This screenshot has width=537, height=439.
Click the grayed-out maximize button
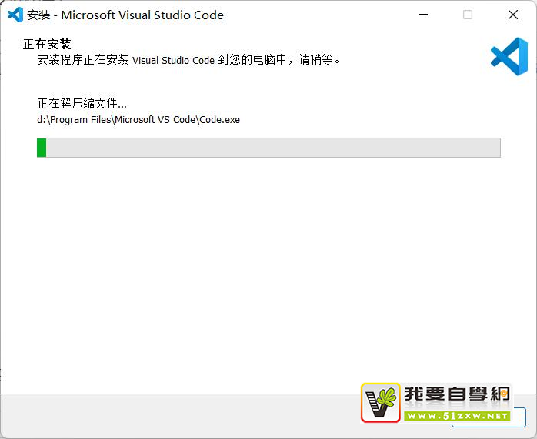(468, 15)
